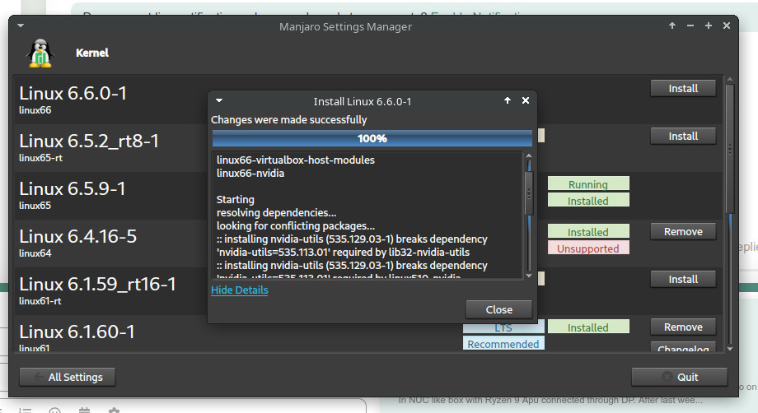Viewport: 758px width, 413px height.
Task: Click the details log scrollbar down arrow
Action: pos(529,274)
